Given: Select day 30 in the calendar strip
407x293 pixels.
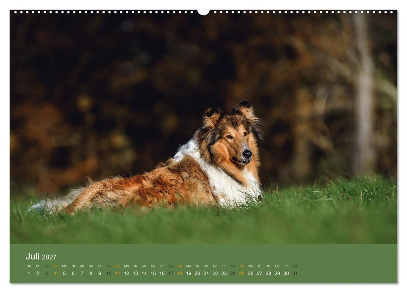Looking at the screenshot, I should [x=286, y=273].
